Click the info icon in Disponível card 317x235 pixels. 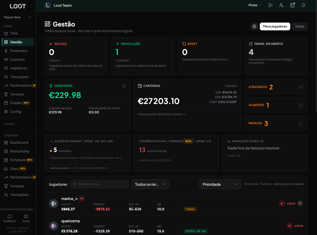(124, 86)
